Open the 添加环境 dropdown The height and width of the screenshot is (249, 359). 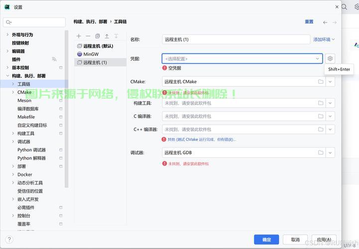(x=324, y=39)
